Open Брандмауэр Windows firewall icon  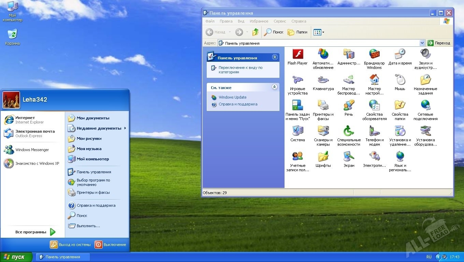pyautogui.click(x=374, y=54)
